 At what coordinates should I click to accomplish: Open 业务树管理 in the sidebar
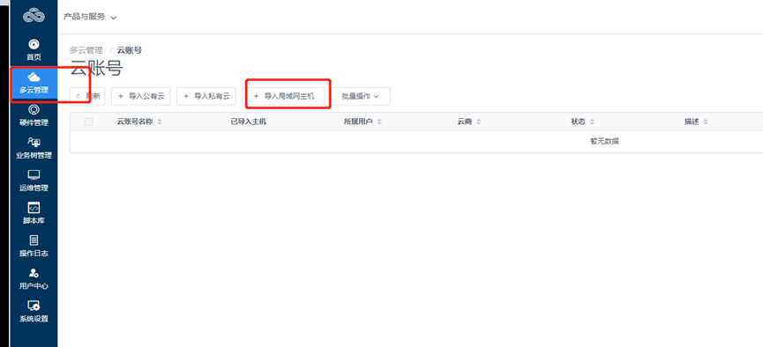coord(34,148)
